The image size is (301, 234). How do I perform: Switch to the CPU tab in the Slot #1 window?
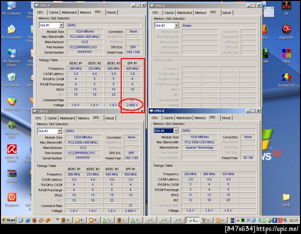point(40,12)
